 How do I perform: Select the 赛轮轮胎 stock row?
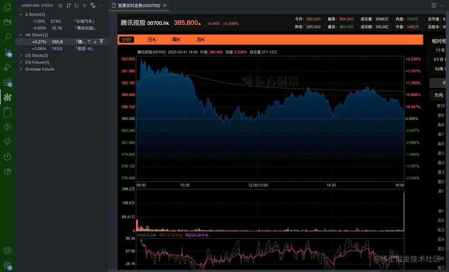click(x=62, y=28)
